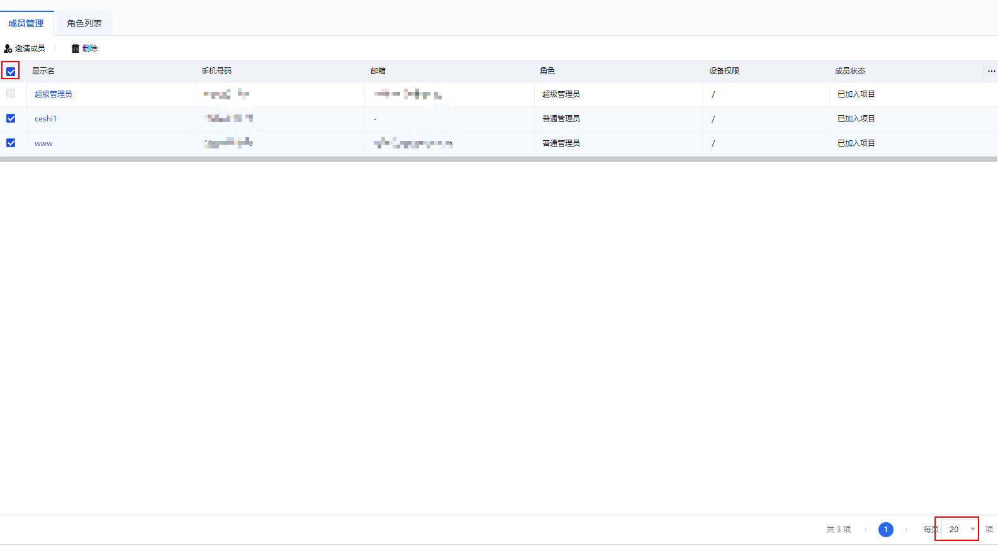Open the 超级管理员 member name link
The width and height of the screenshot is (998, 546).
coord(53,94)
